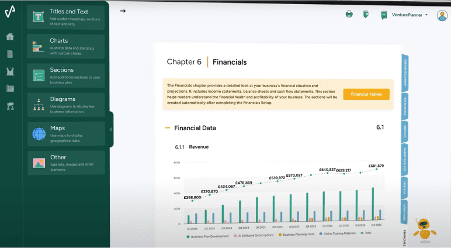Click the financial table icon in sidebar

click(x=10, y=89)
